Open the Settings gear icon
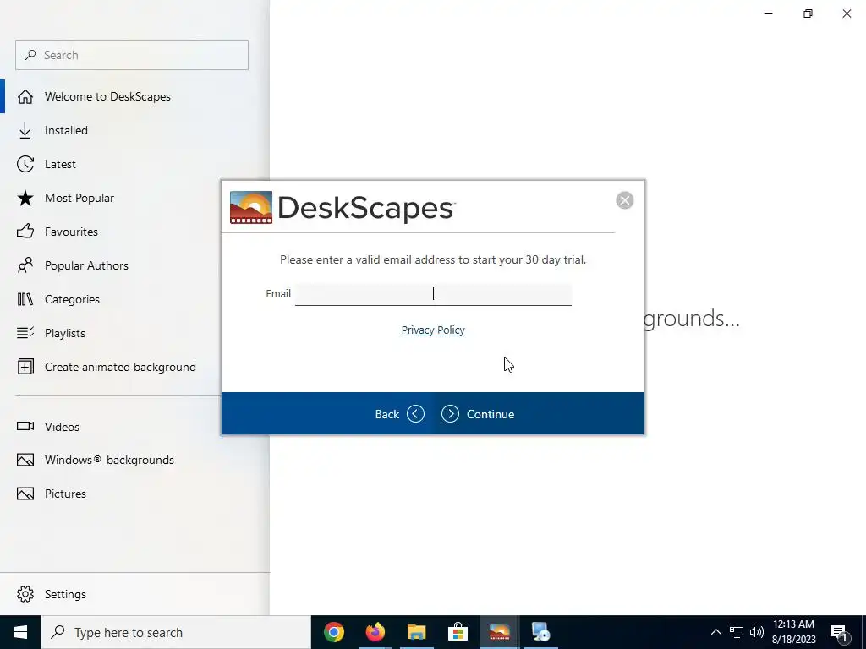866x649 pixels. (x=25, y=594)
